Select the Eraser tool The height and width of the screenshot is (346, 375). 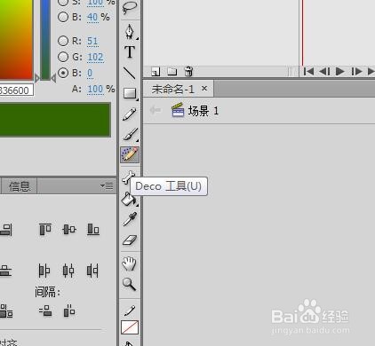130,240
